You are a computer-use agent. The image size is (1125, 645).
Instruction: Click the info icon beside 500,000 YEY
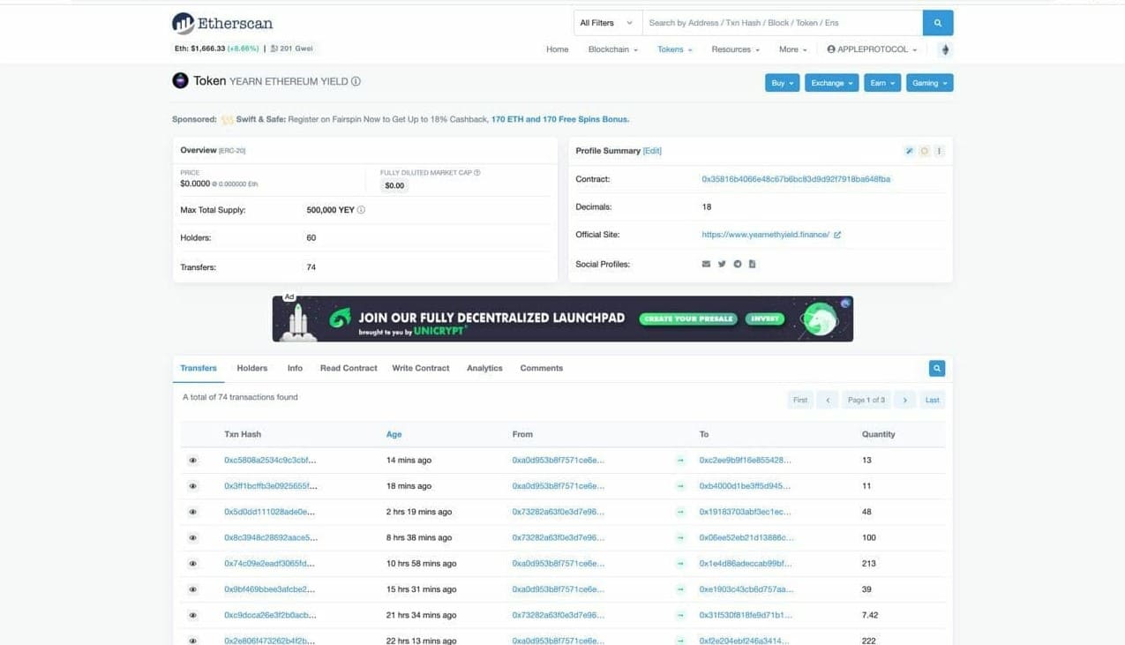(361, 210)
